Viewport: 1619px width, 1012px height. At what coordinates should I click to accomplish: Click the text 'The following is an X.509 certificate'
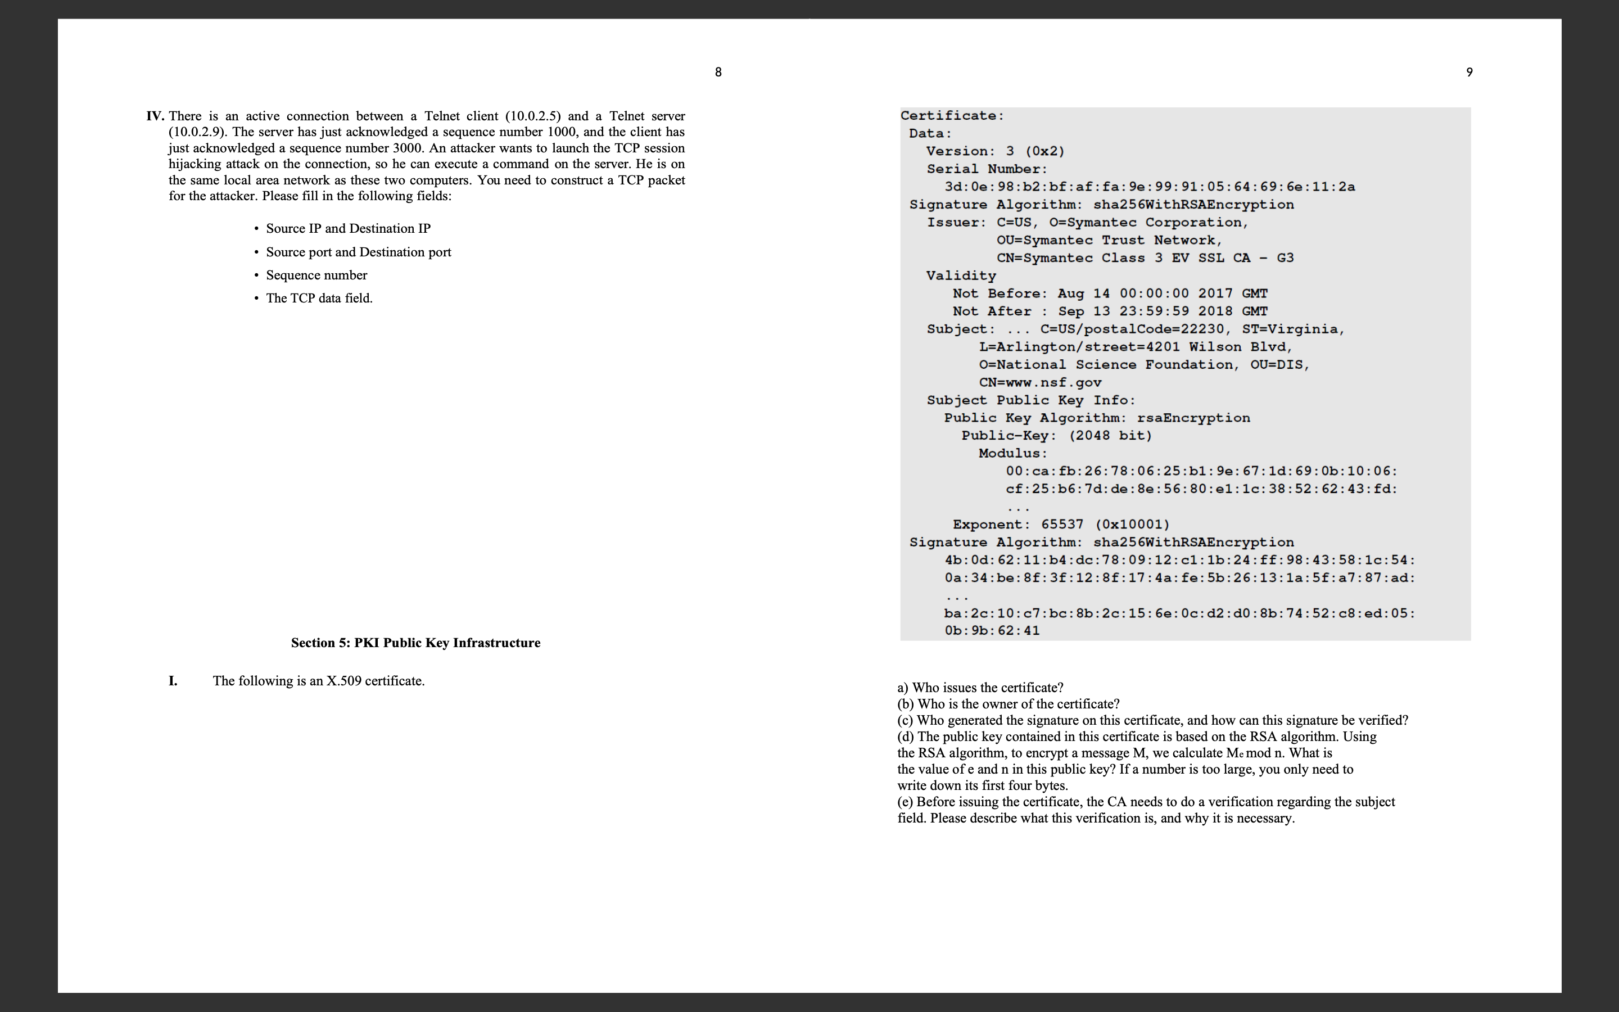tap(318, 681)
